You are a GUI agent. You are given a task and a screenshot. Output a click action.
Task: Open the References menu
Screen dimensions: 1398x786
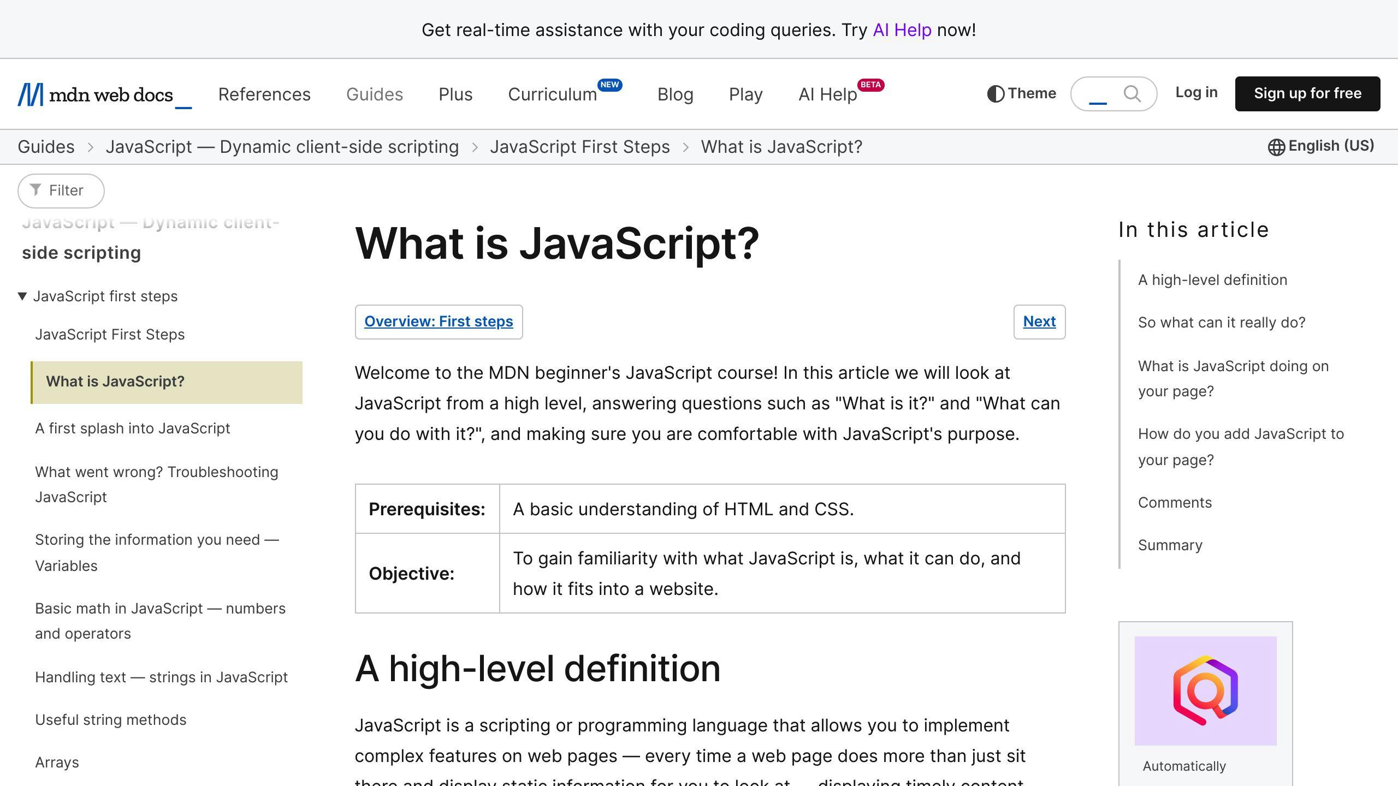coord(264,94)
